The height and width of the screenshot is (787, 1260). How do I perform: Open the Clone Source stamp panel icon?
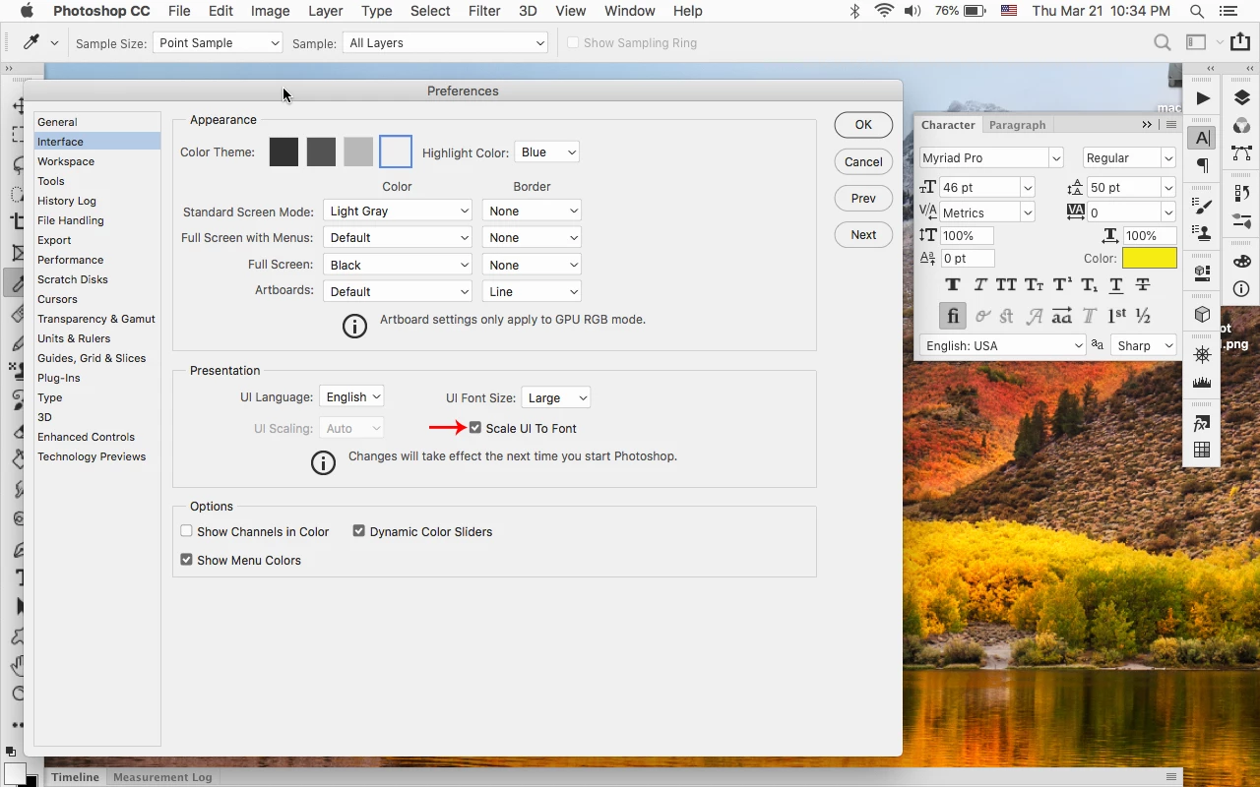1202,233
